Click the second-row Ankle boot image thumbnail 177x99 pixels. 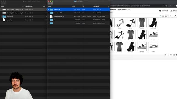(x=142, y=35)
